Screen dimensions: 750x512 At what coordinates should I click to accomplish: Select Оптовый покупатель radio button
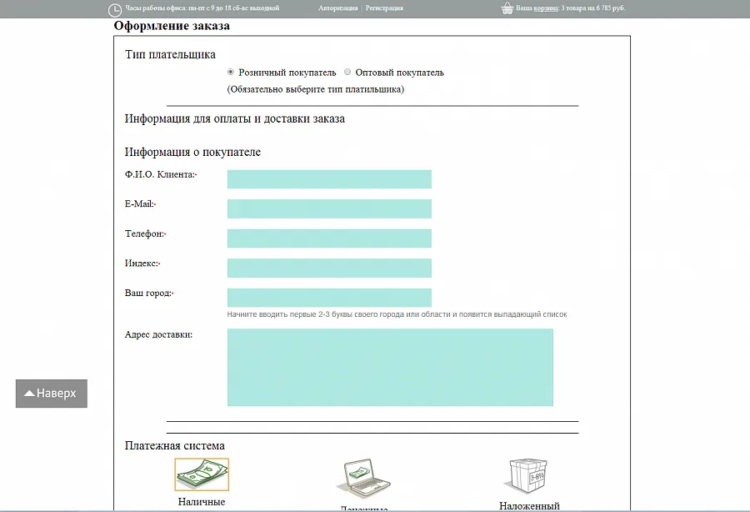(347, 72)
